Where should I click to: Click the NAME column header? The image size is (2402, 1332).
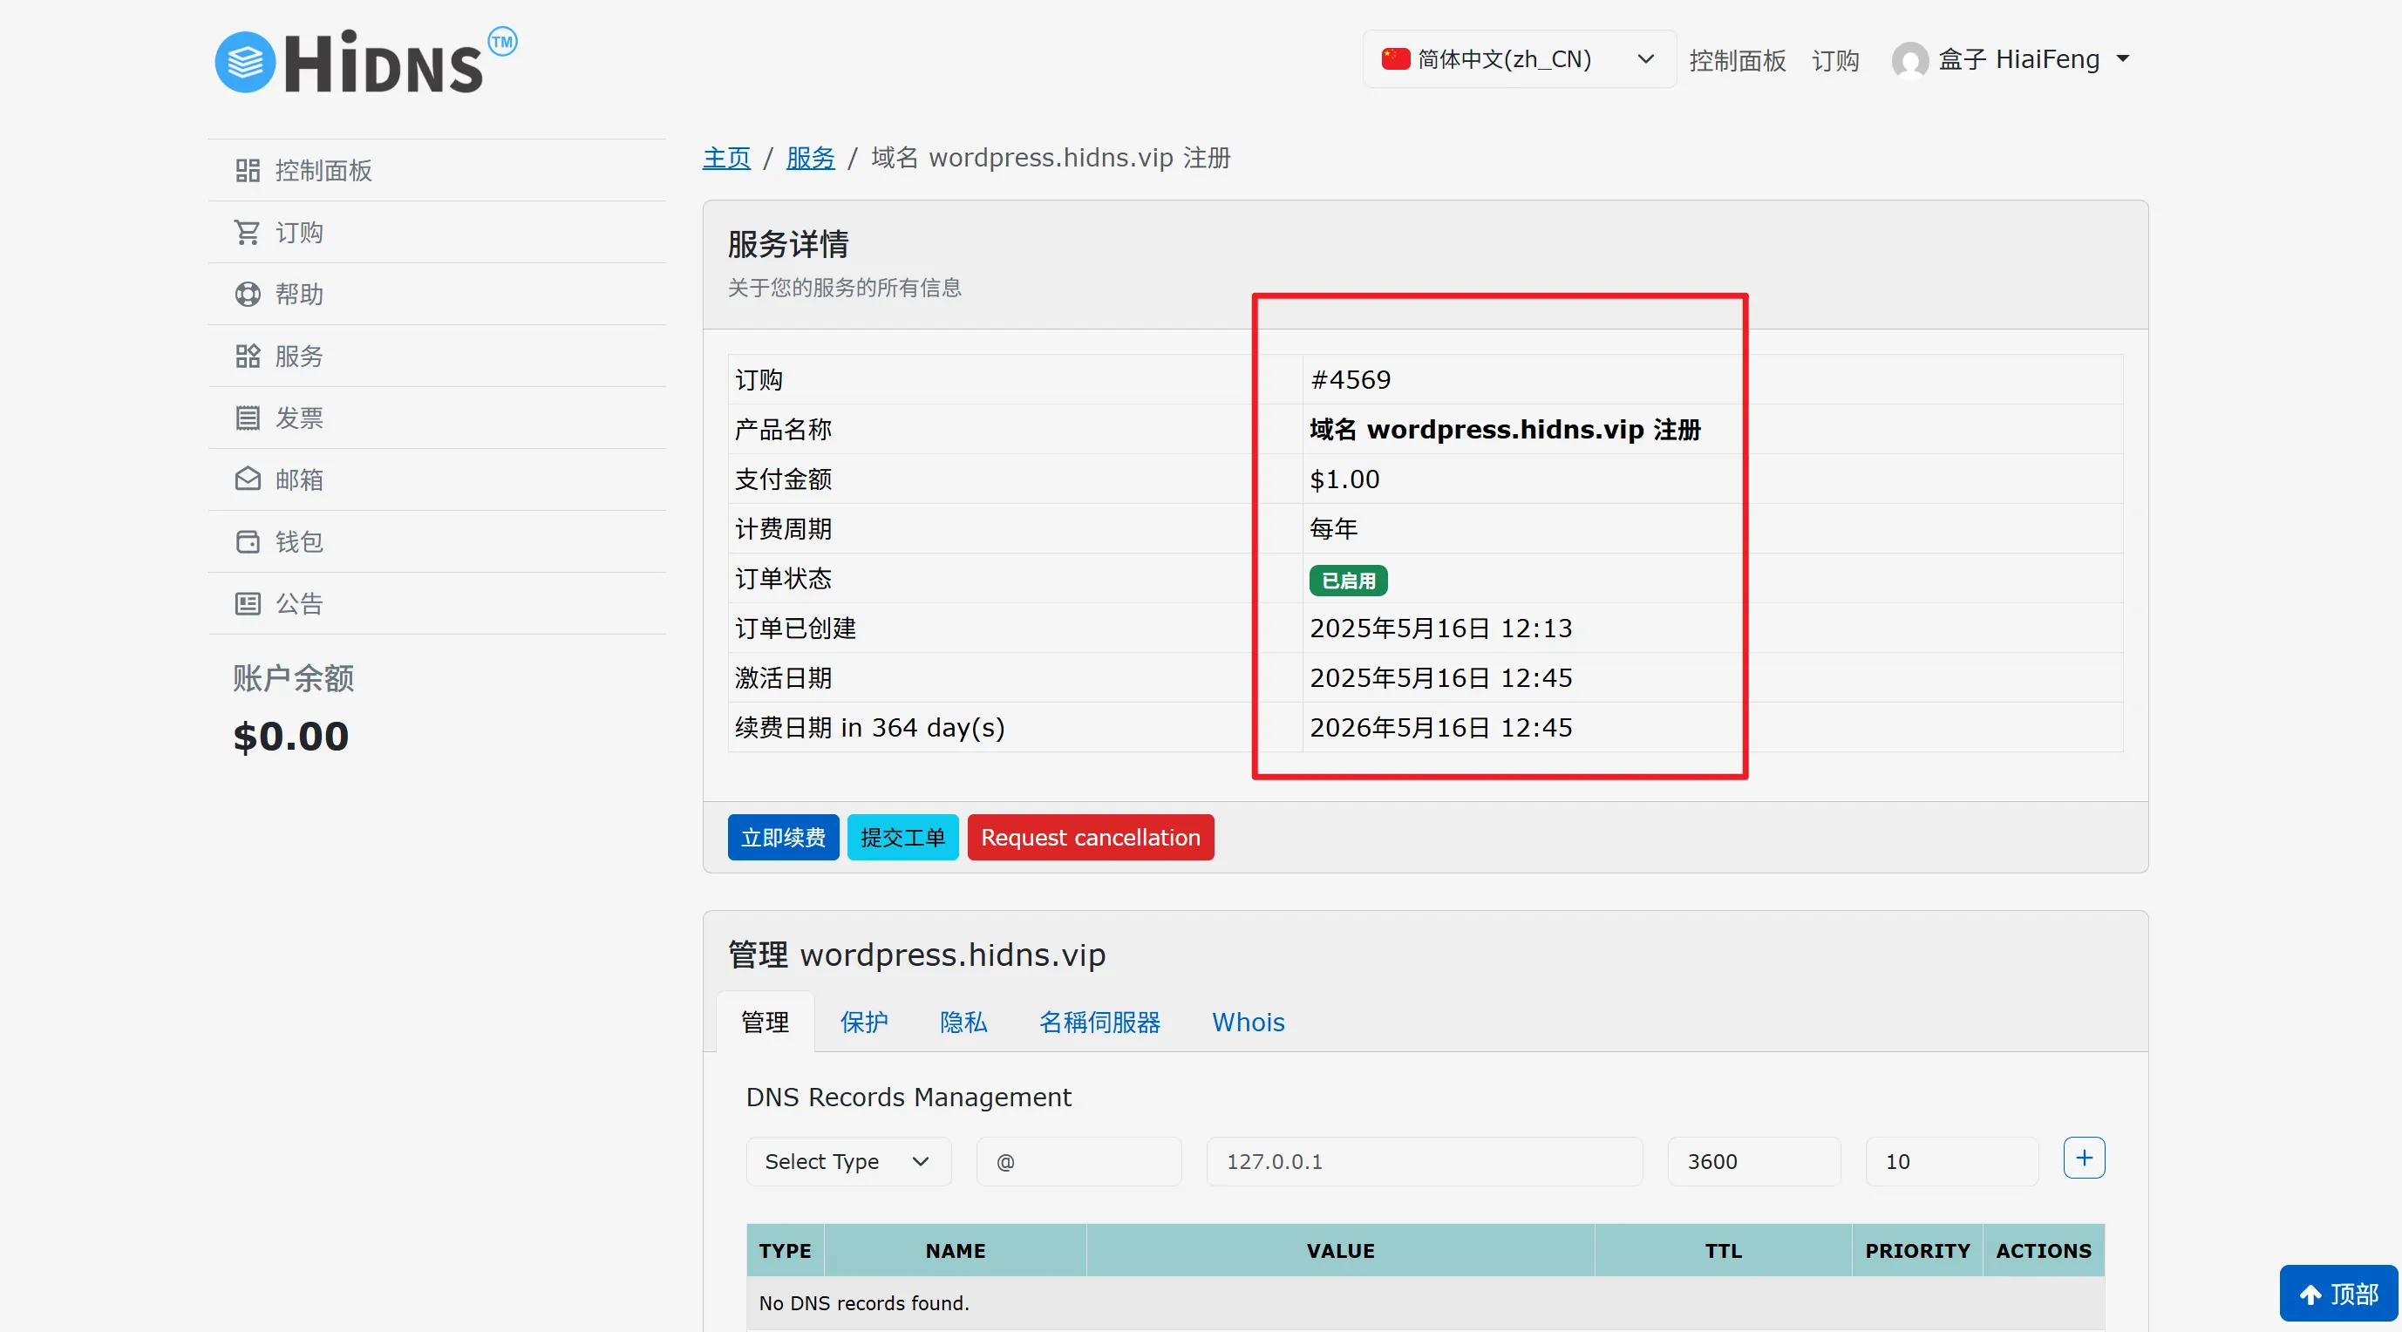pyautogui.click(x=955, y=1250)
